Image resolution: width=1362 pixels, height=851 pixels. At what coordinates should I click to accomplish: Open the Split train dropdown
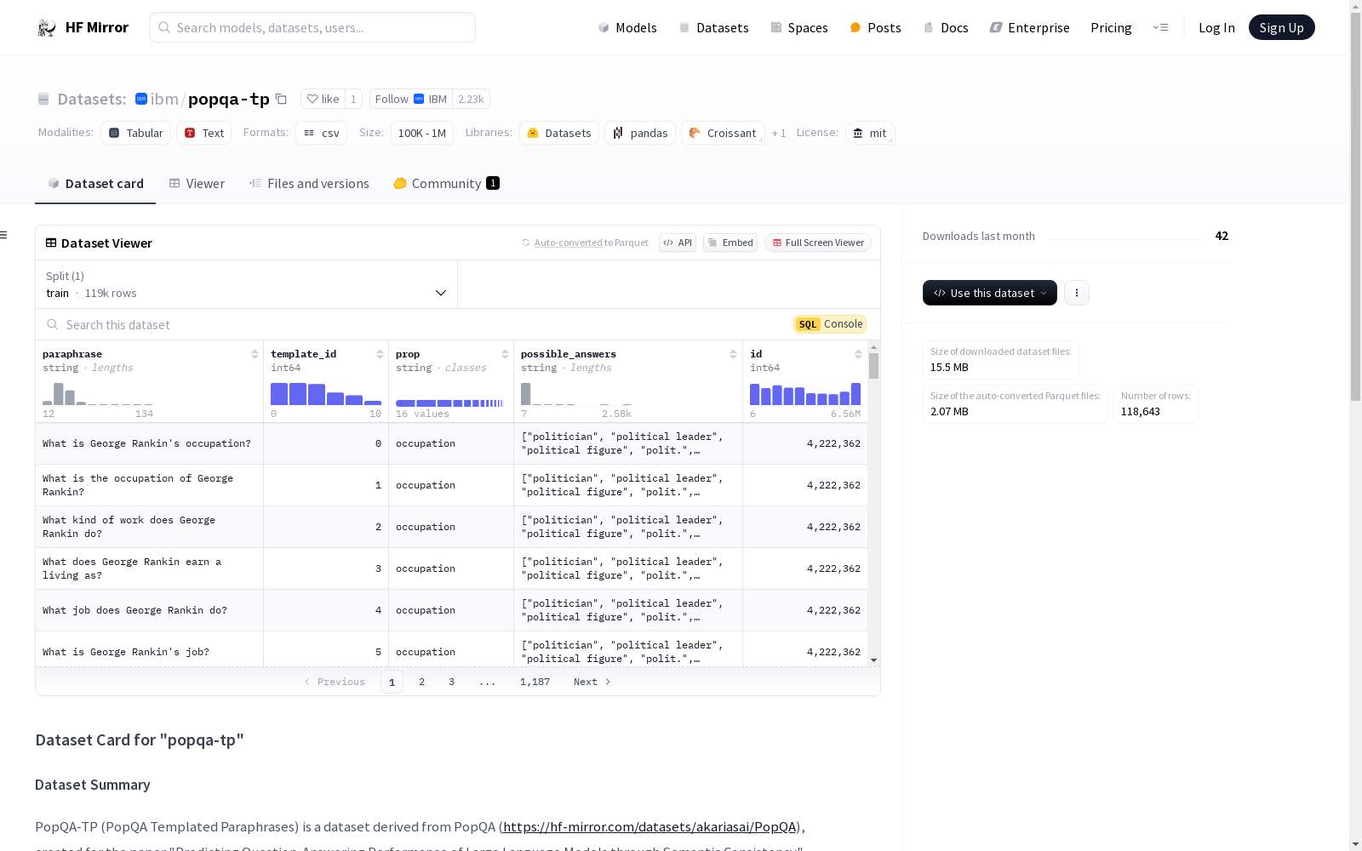tap(247, 284)
